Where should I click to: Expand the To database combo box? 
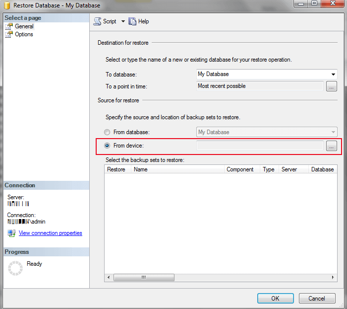(333, 75)
